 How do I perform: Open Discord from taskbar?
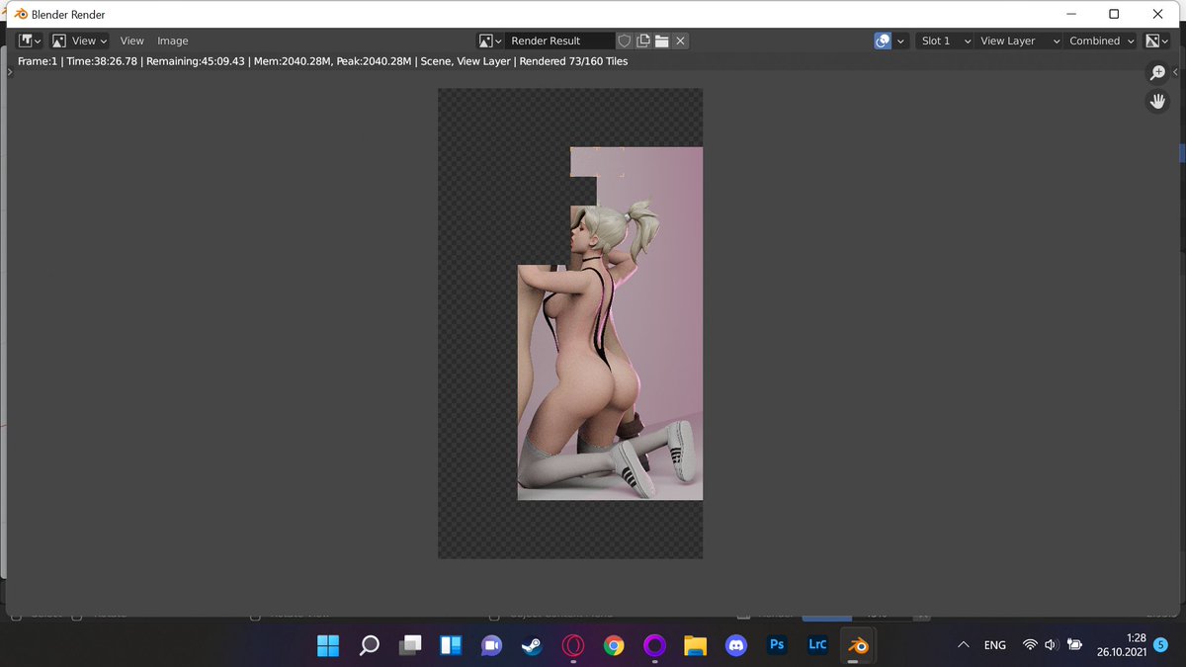(736, 645)
